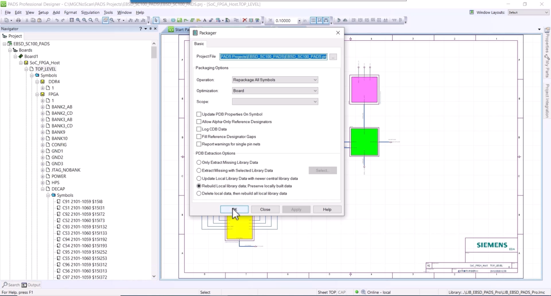Click the New document icon in toolbar
Image resolution: width=551 pixels, height=296 pixels.
click(x=6, y=20)
